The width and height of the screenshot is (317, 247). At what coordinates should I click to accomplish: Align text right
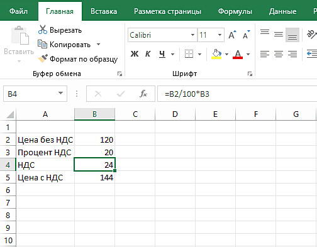292,54
